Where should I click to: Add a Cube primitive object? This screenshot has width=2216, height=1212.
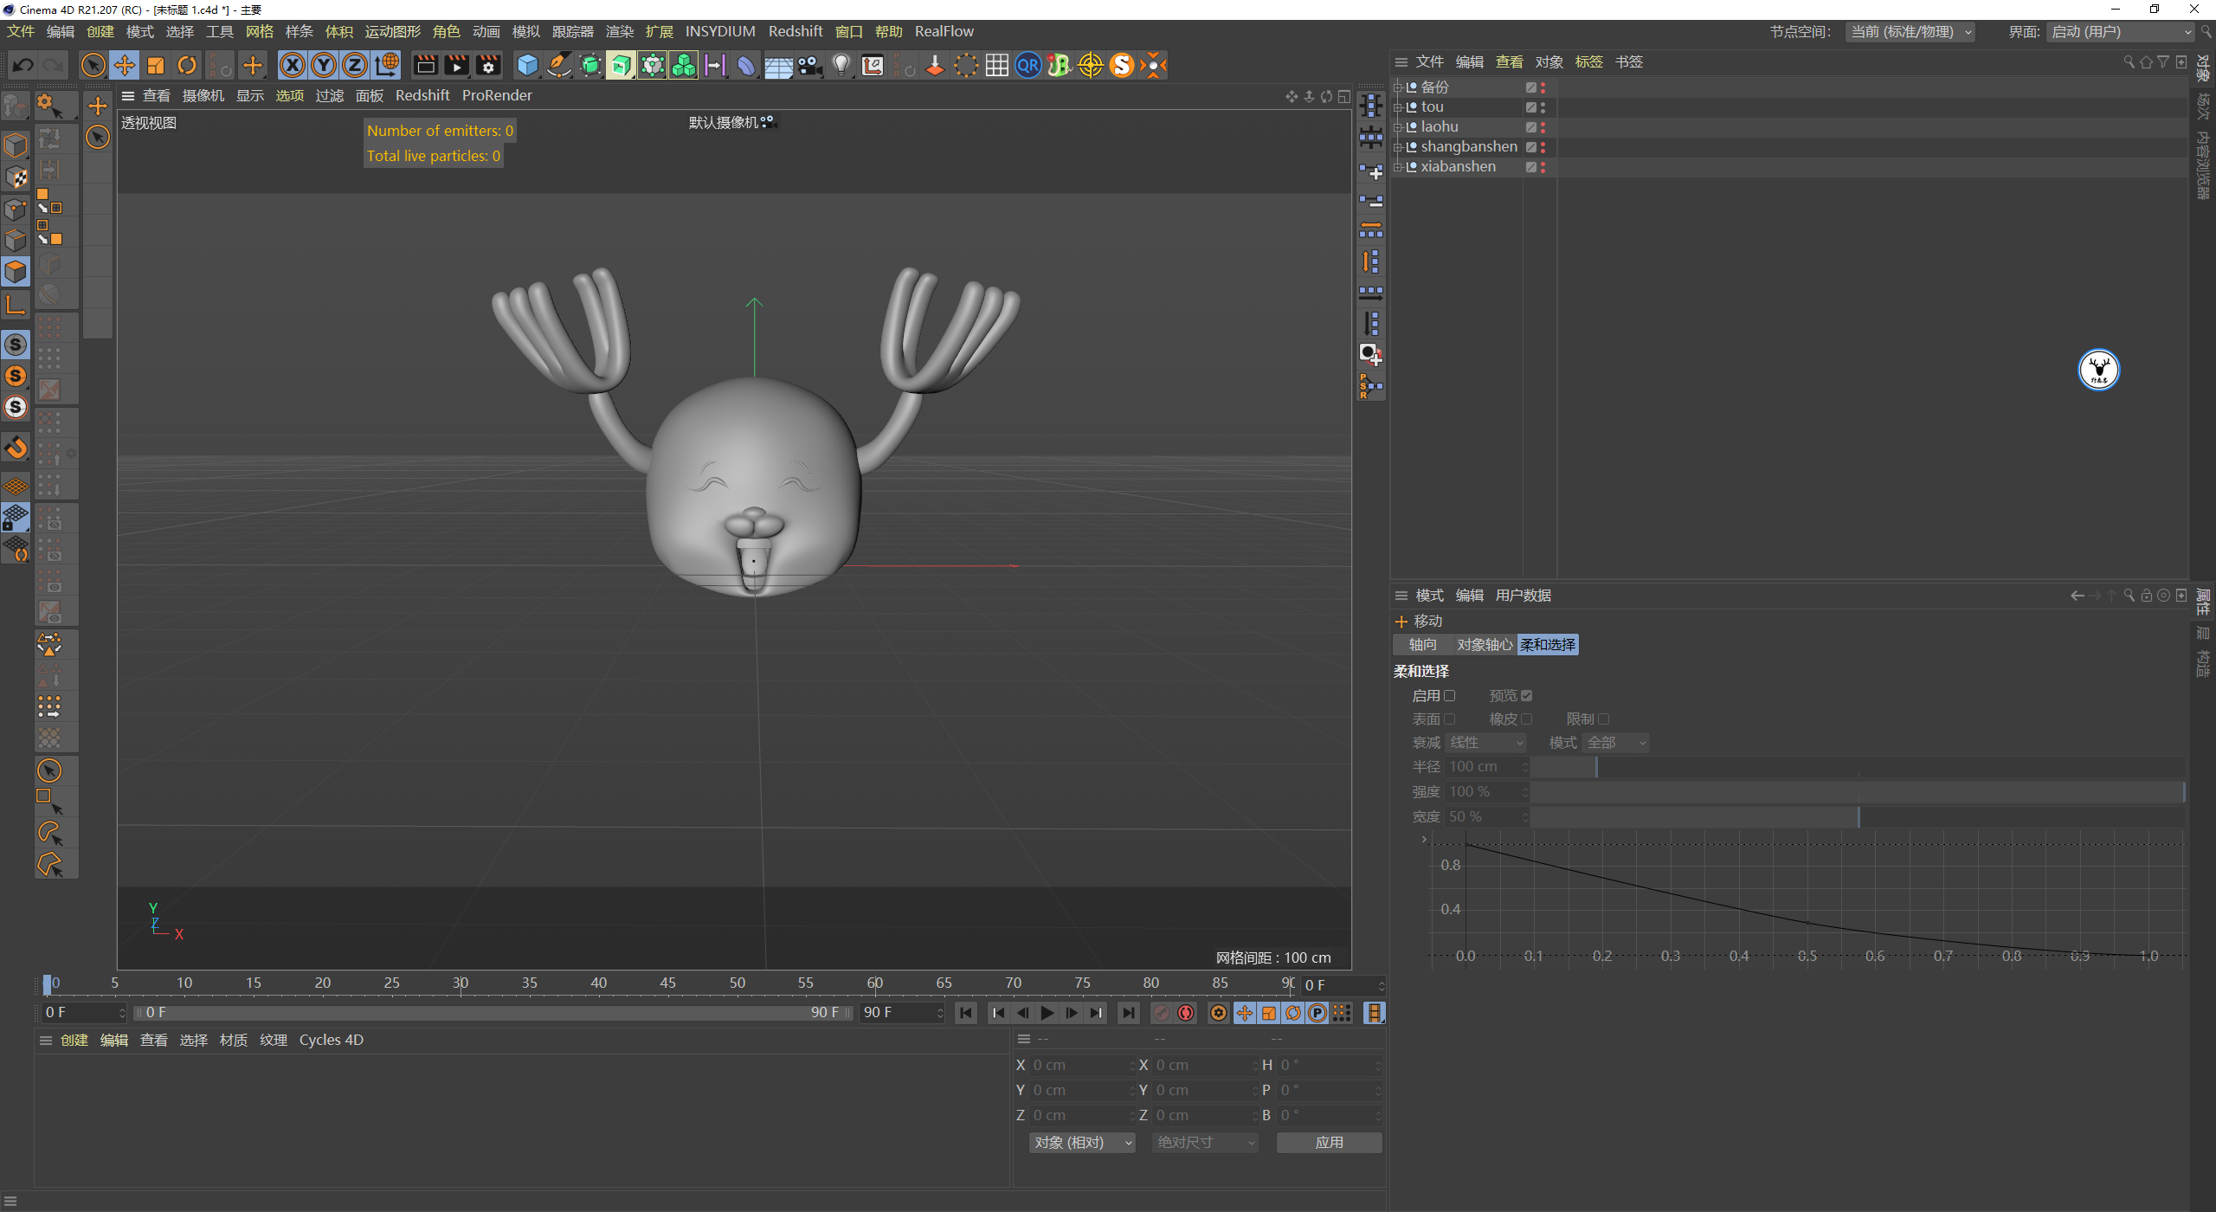pos(527,65)
